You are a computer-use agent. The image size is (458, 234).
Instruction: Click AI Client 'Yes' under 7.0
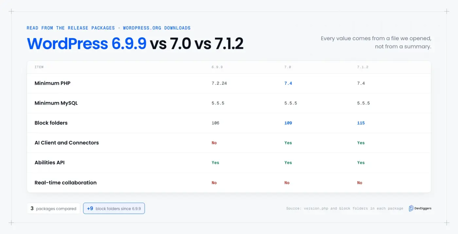(x=288, y=143)
